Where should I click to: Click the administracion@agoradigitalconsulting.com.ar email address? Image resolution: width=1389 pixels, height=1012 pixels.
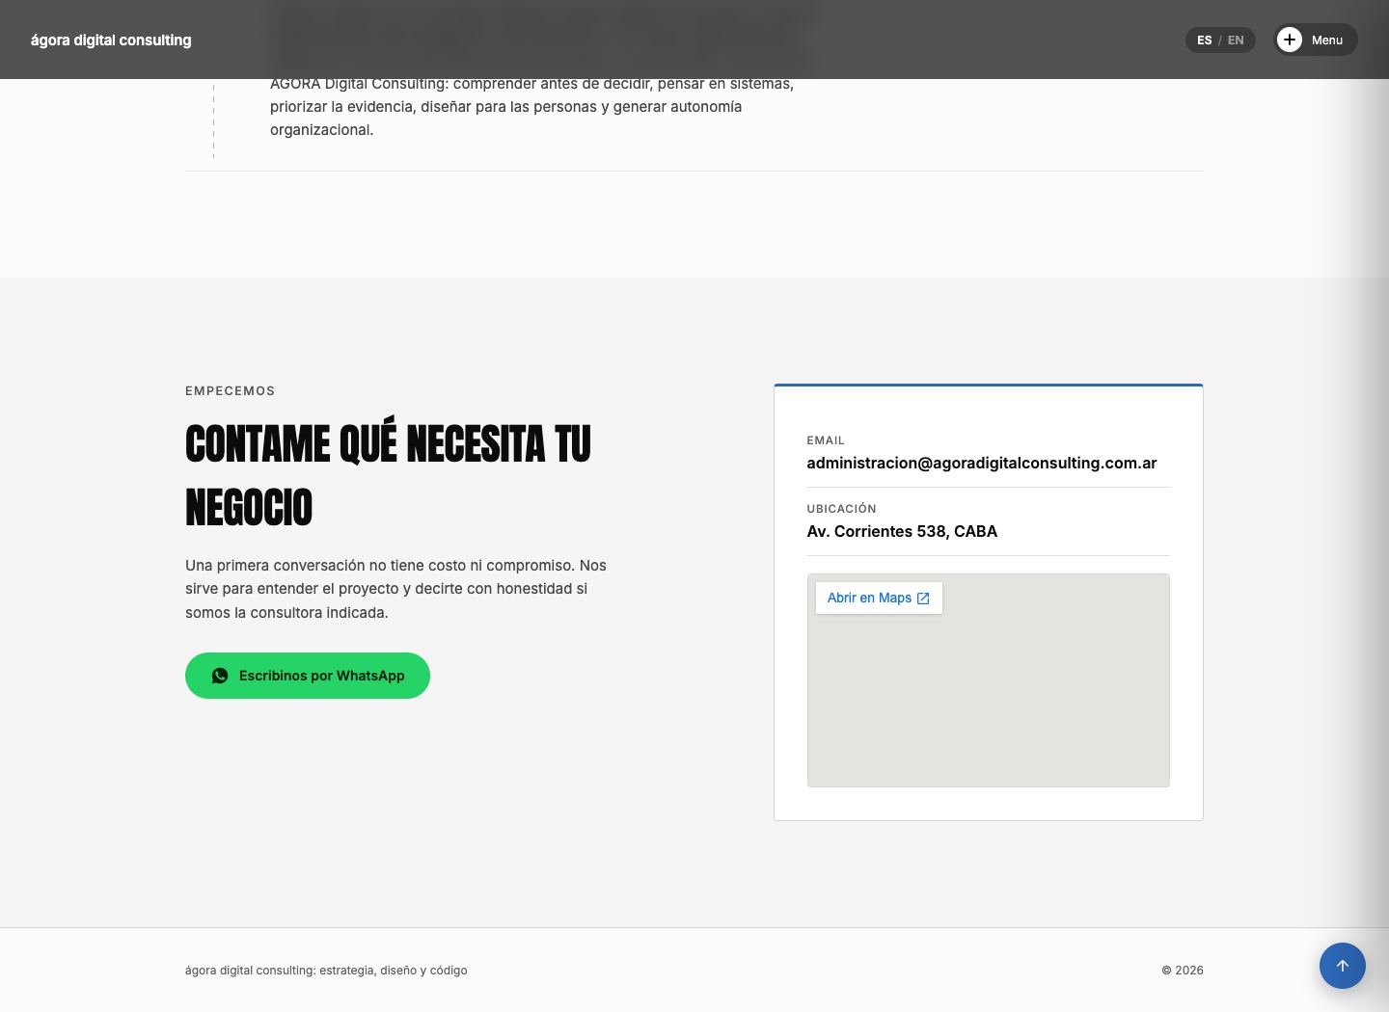point(982,463)
